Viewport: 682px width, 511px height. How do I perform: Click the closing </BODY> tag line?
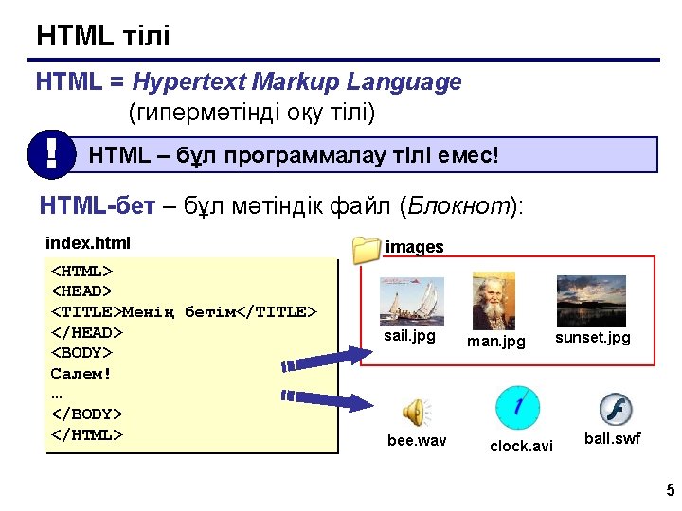87,414
